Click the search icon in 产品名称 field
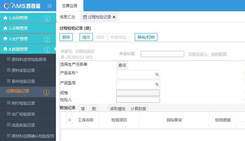The height and width of the screenshot is (141, 245). (157, 74)
